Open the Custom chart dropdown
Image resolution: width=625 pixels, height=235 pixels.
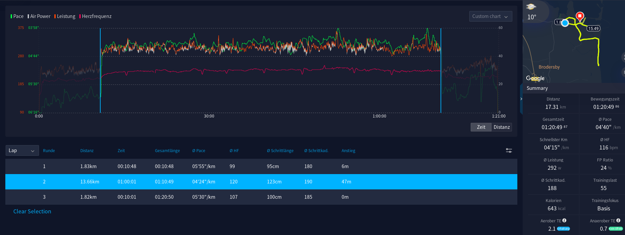tap(490, 16)
